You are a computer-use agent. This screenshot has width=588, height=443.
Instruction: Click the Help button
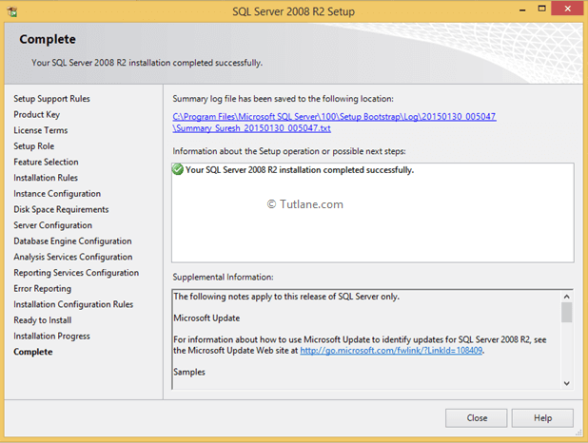click(x=542, y=418)
